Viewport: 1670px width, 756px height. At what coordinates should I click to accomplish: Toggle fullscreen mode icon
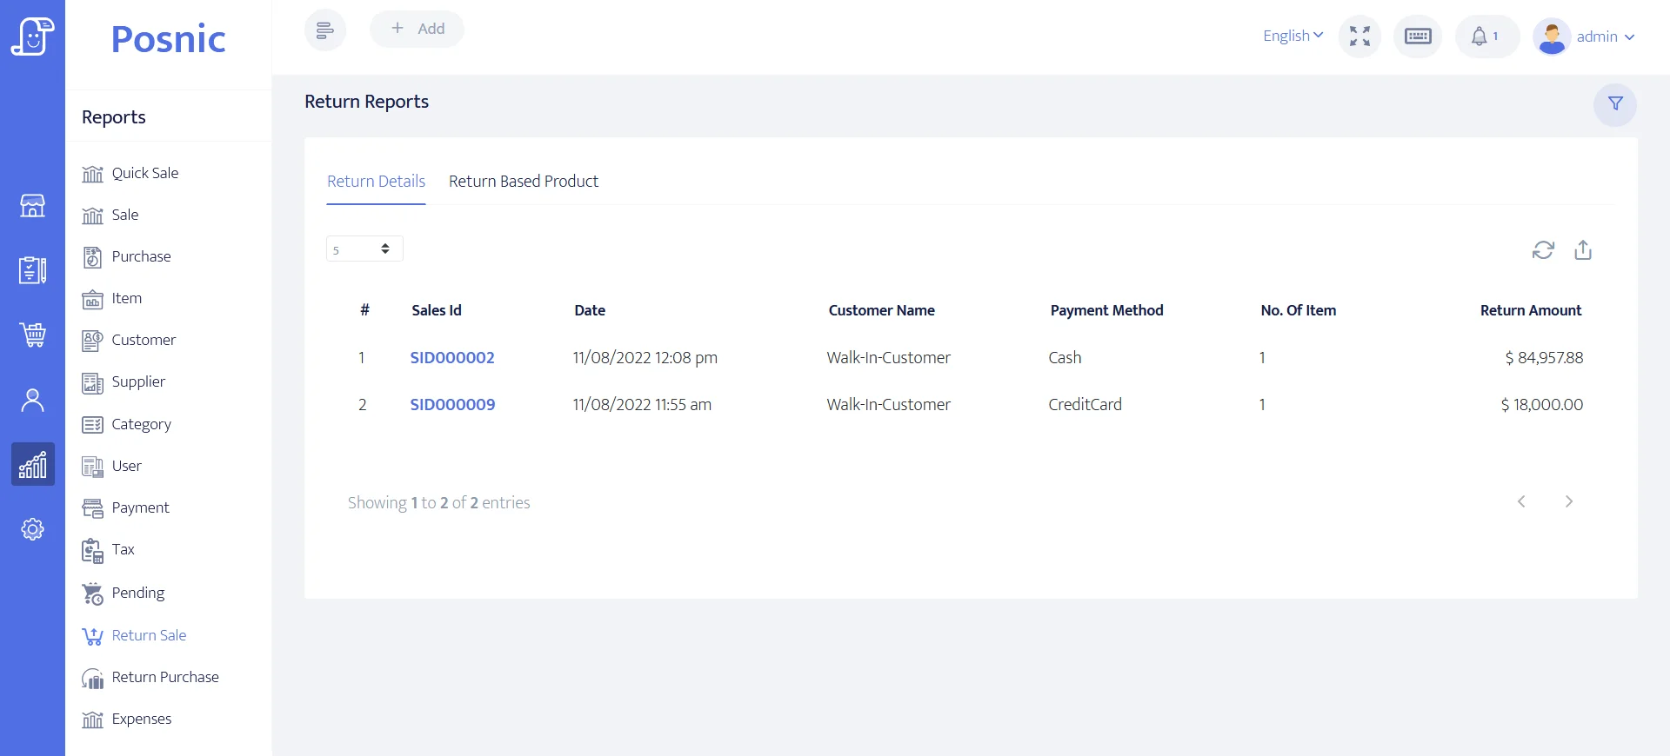coord(1359,36)
